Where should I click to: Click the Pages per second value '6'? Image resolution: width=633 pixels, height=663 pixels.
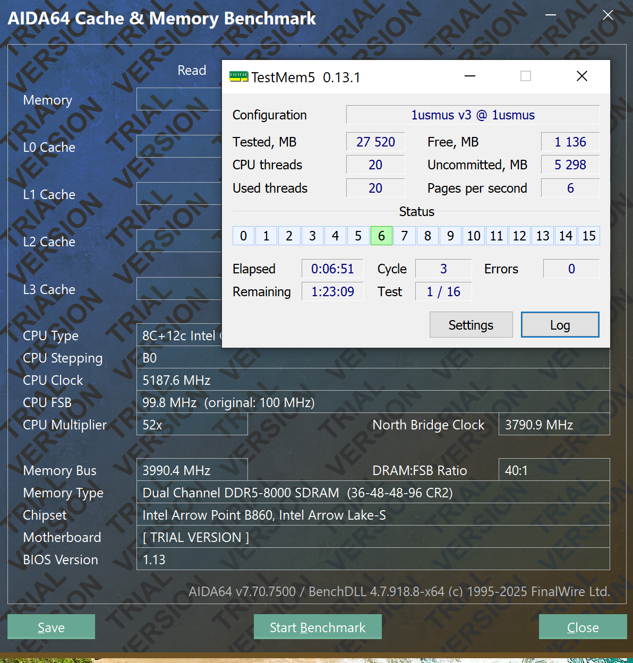pyautogui.click(x=570, y=188)
